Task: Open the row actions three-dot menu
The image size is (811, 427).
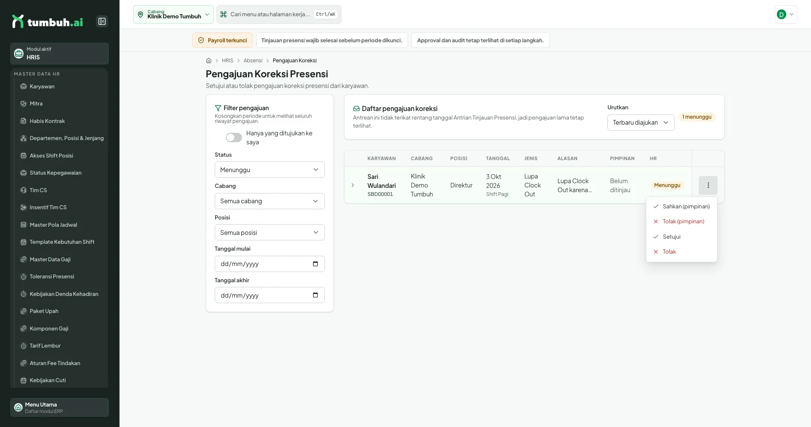Action: 708,185
